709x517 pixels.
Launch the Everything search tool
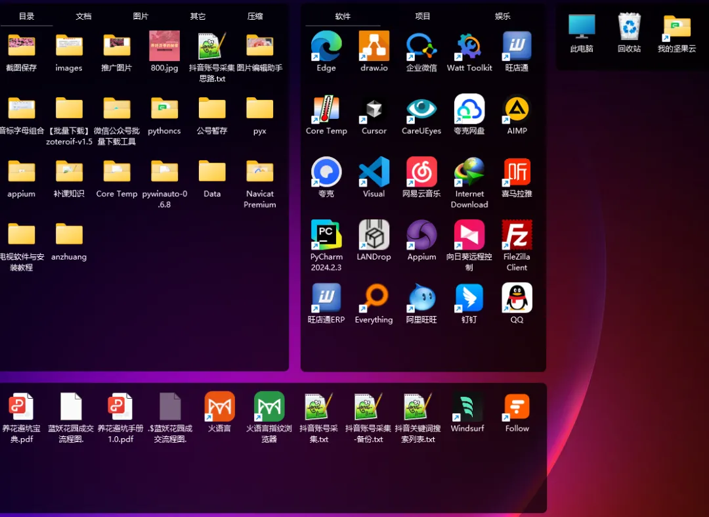point(374,297)
